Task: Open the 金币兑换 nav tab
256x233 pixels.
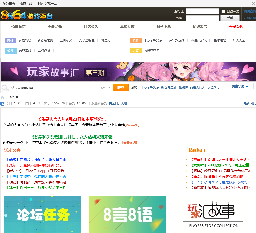Action: (236, 27)
